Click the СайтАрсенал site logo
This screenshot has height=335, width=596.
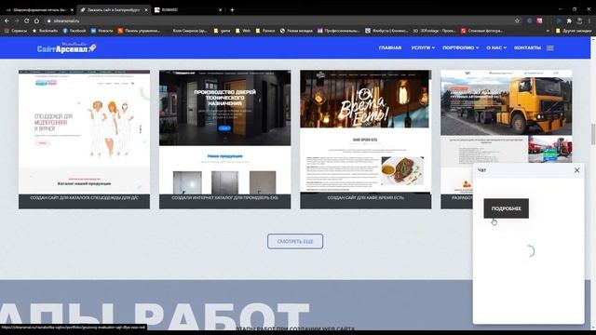pyautogui.click(x=66, y=47)
